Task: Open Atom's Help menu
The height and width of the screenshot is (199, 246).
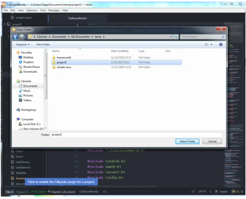Action: pyautogui.click(x=65, y=10)
